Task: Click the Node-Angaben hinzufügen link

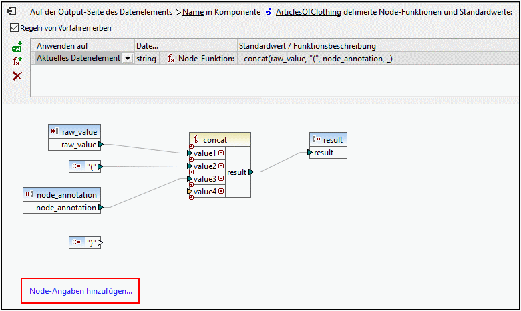Action: click(80, 291)
